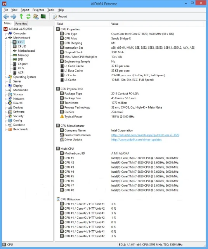
Task: Open the users management toolbar icon
Action: click(36, 16)
